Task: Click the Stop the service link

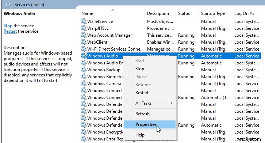Action: click(x=8, y=26)
